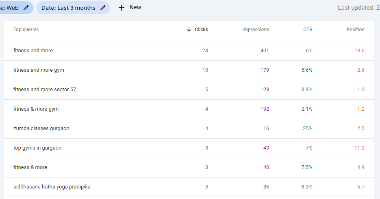Click the pencil icon on the Web filter chip

26,8
